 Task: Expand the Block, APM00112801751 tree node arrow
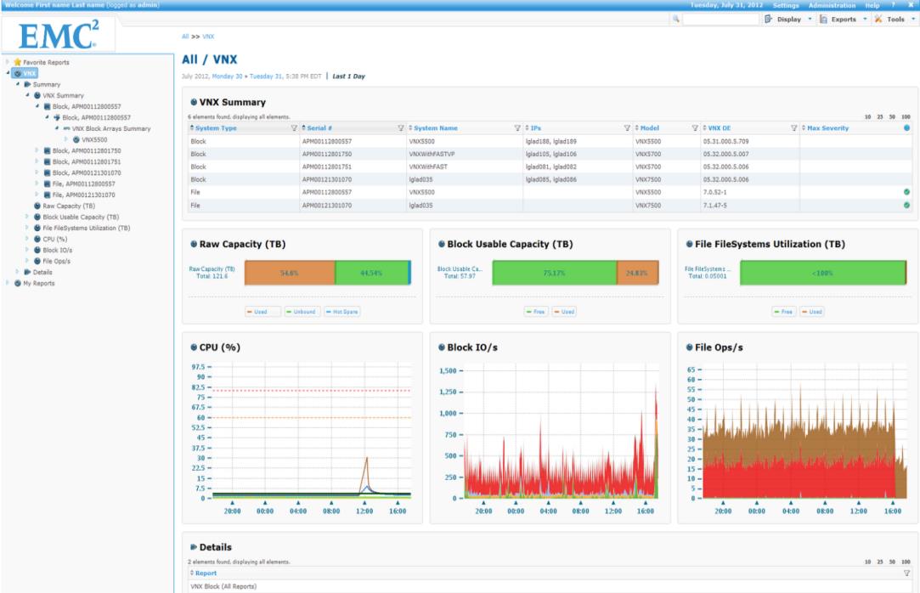pos(37,161)
